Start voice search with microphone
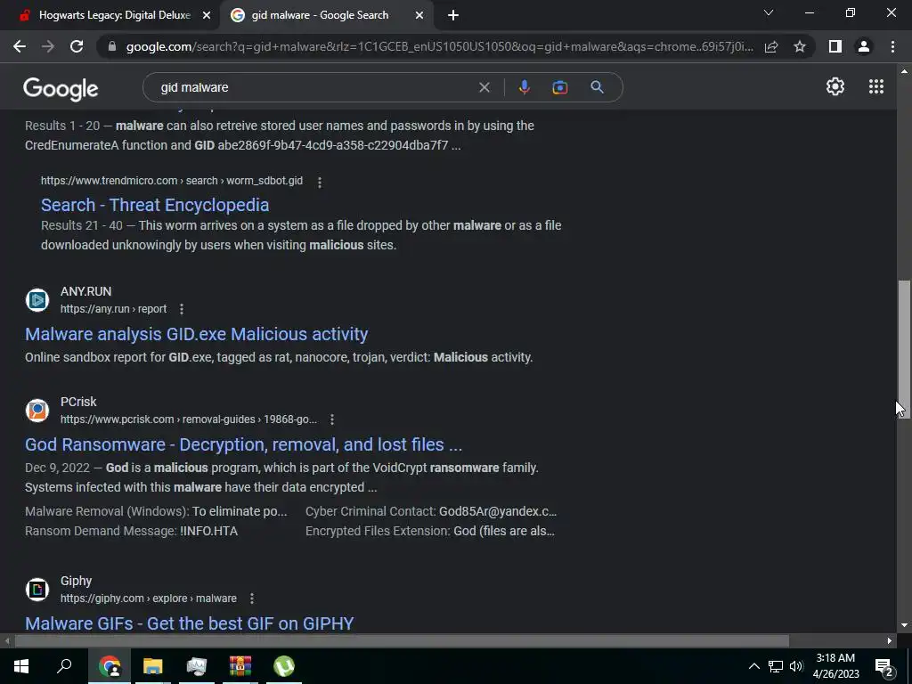The image size is (912, 684). (524, 87)
